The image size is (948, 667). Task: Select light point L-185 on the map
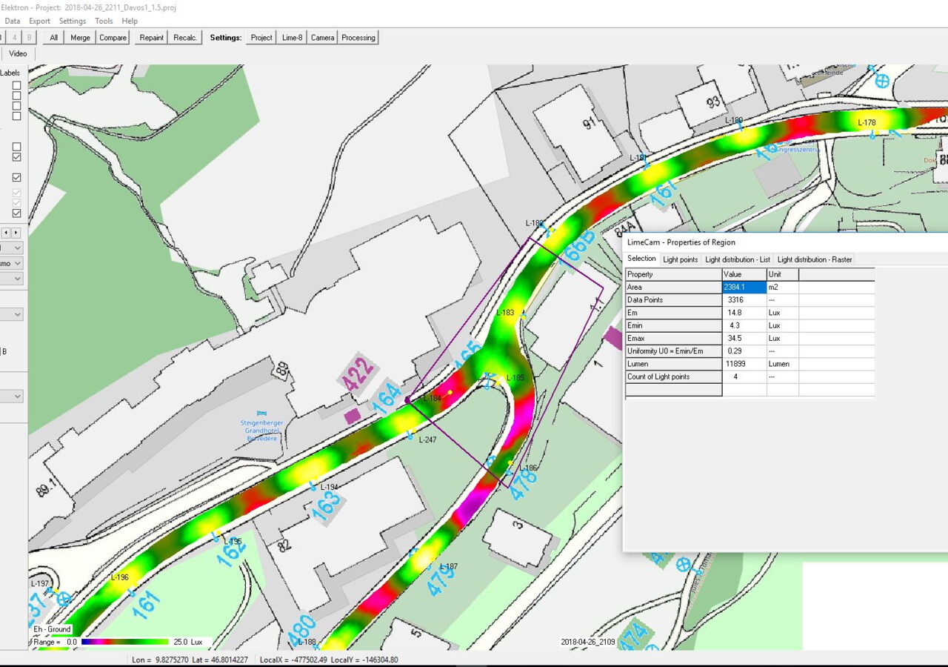[x=515, y=378]
